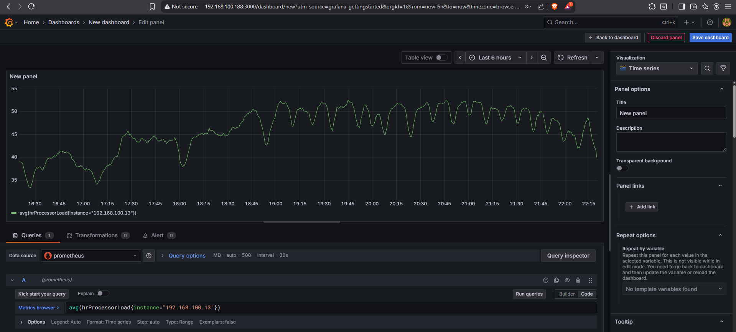This screenshot has width=736, height=332.
Task: Delete query A using trash icon
Action: coord(578,280)
